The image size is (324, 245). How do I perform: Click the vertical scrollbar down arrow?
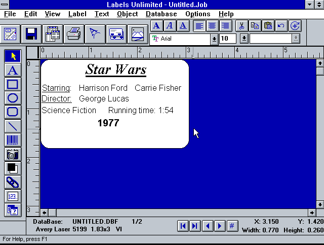coord(320,204)
